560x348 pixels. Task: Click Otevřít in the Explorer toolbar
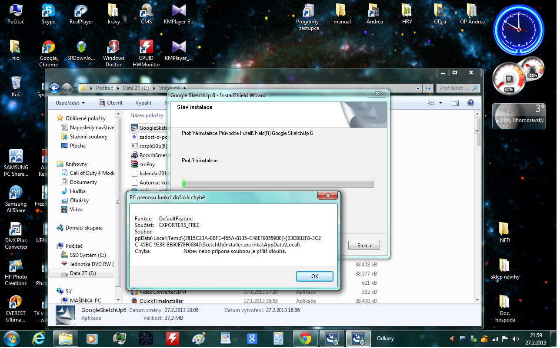[x=110, y=103]
